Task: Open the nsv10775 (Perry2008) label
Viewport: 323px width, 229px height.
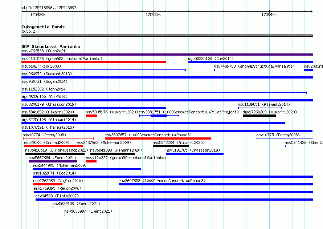Action: pos(278,135)
